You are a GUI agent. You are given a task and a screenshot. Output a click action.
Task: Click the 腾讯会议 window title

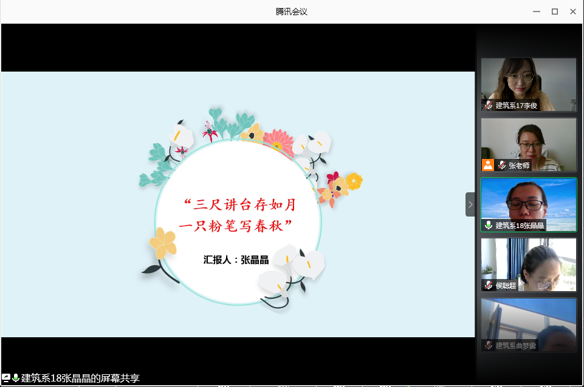point(292,12)
